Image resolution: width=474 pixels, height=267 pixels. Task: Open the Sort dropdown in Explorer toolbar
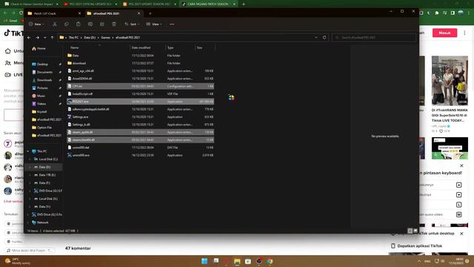click(132, 24)
